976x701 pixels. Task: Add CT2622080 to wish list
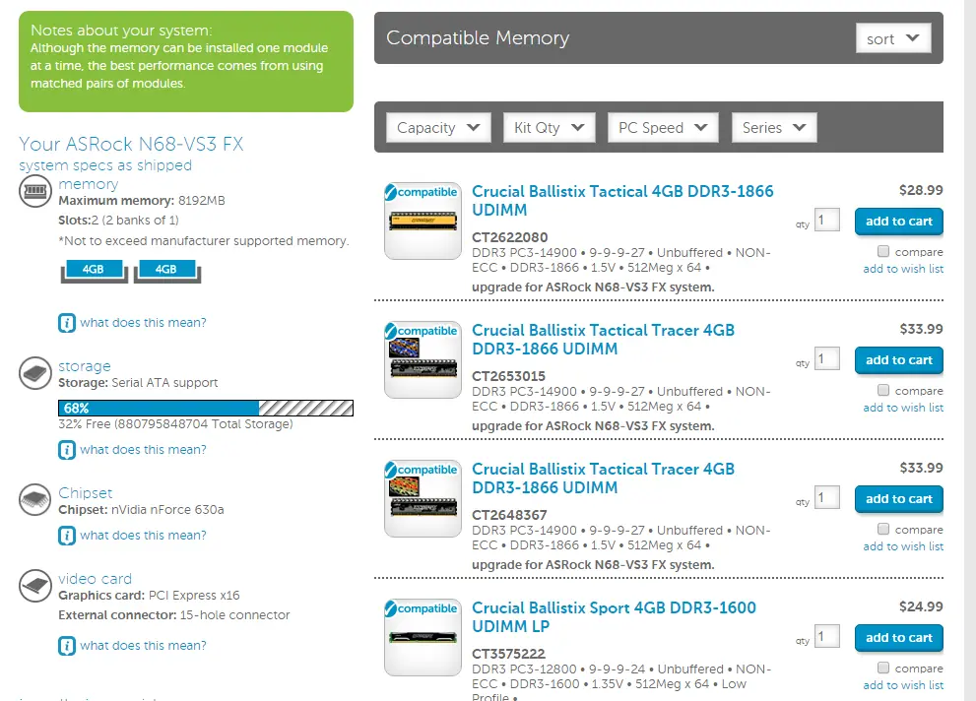(903, 269)
